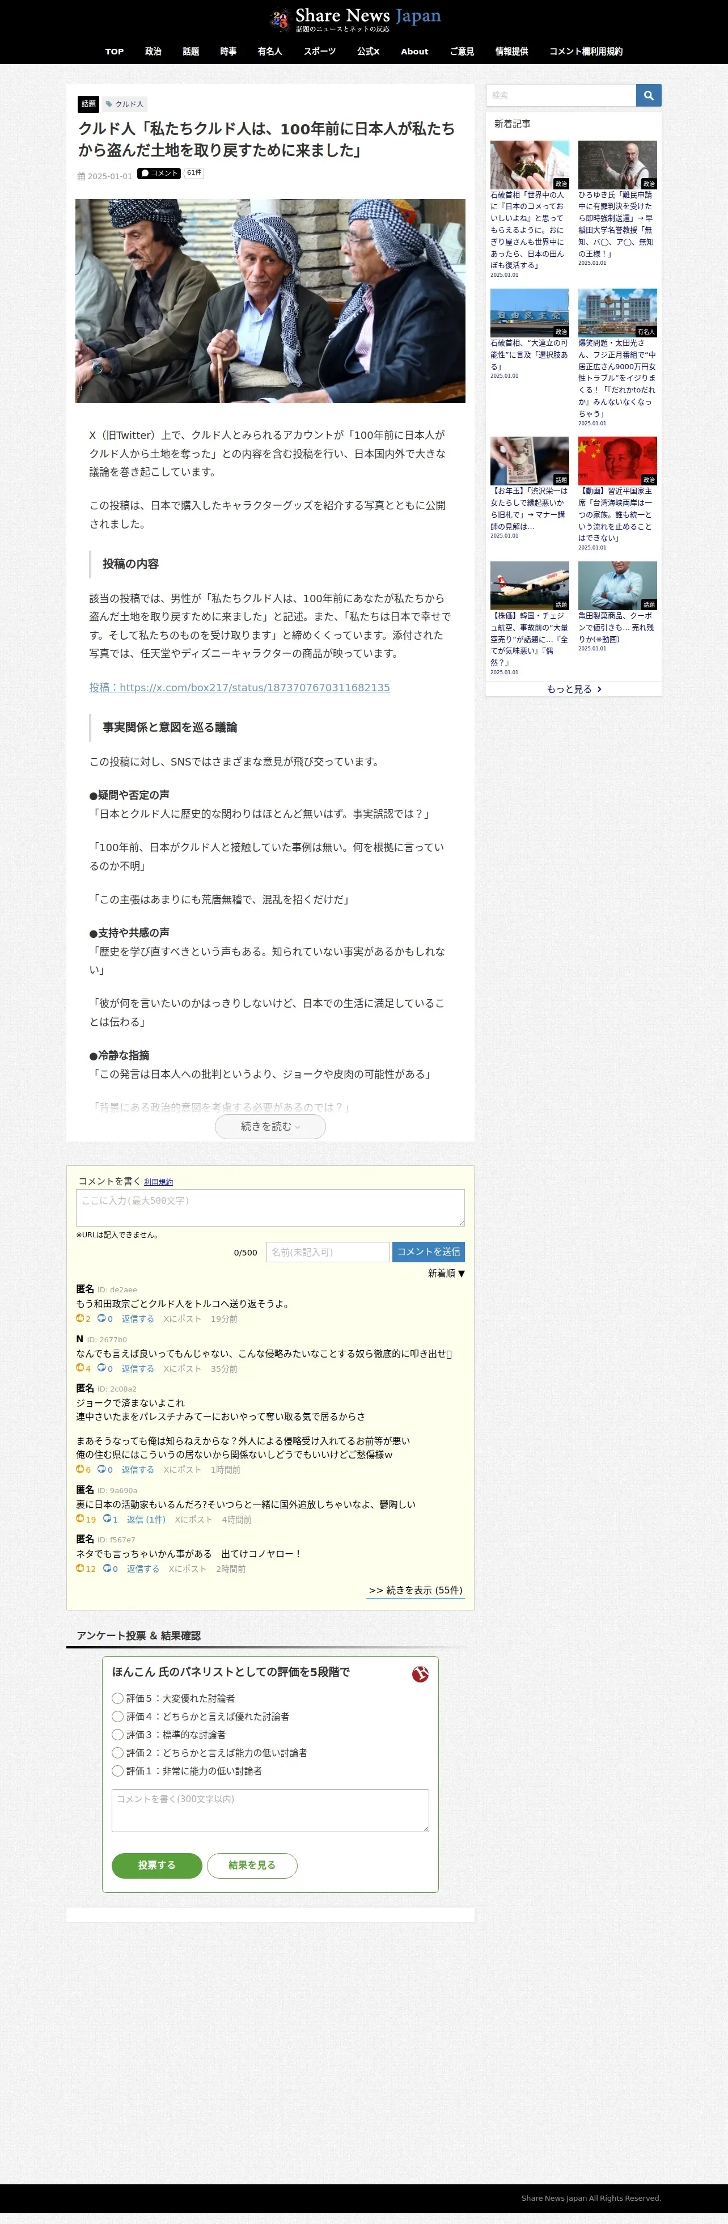Dislike the comment by ID de2aee
The image size is (728, 2224).
tap(101, 1318)
